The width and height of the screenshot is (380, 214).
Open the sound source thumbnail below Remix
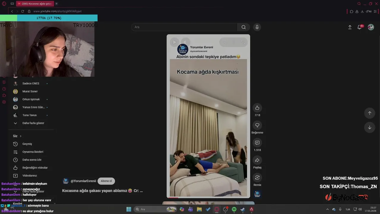coord(257,194)
